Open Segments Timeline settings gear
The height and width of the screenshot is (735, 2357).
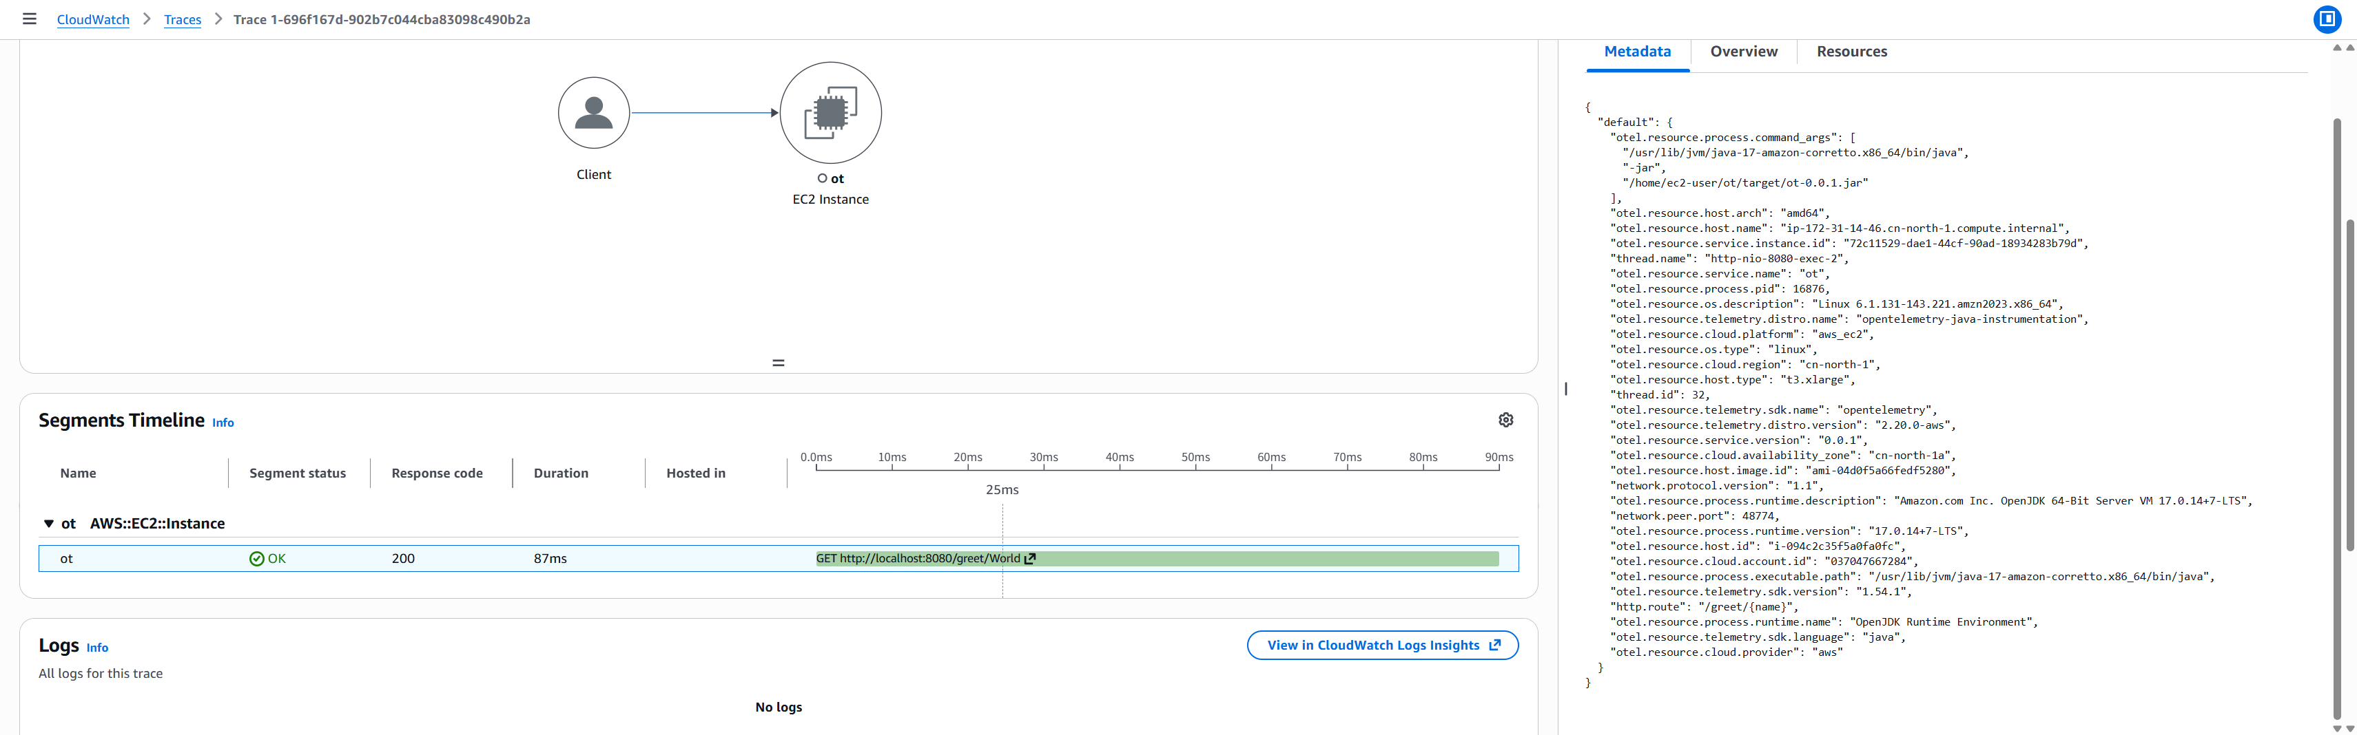click(1505, 420)
